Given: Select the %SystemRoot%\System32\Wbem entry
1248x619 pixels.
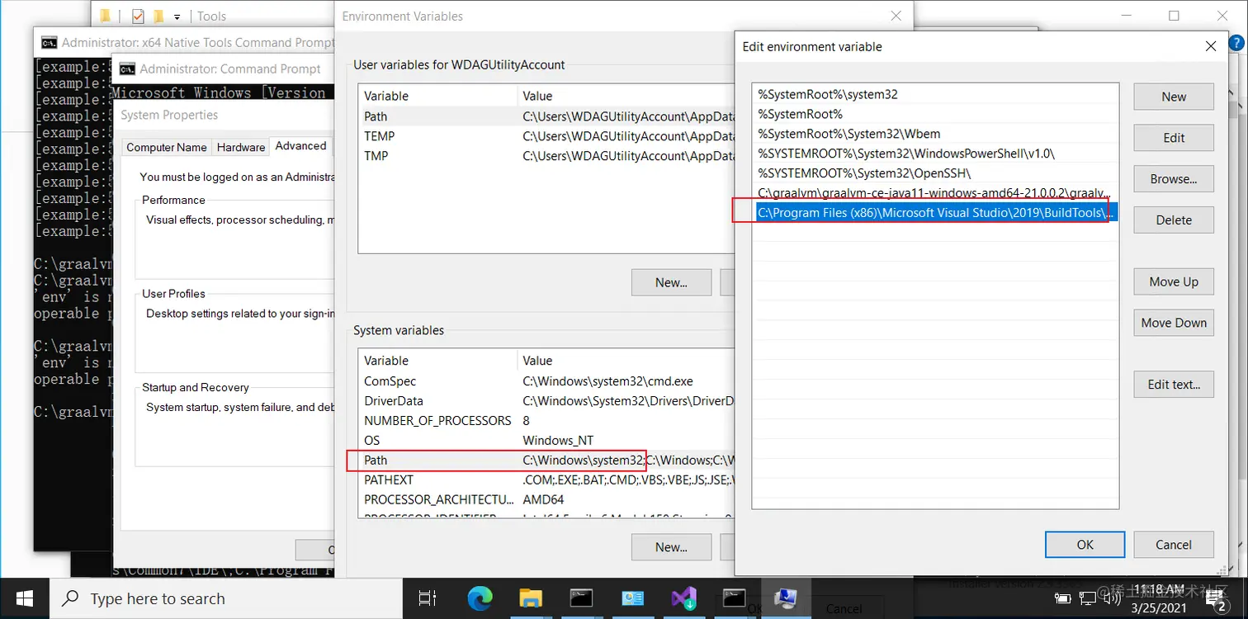Looking at the screenshot, I should coord(935,134).
